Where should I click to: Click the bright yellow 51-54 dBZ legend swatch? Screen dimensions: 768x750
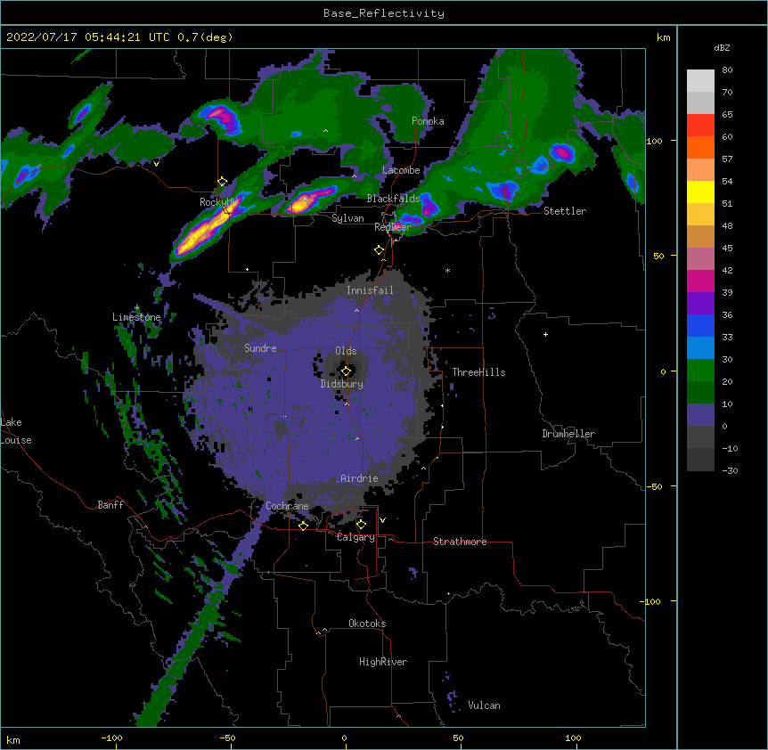(x=700, y=192)
